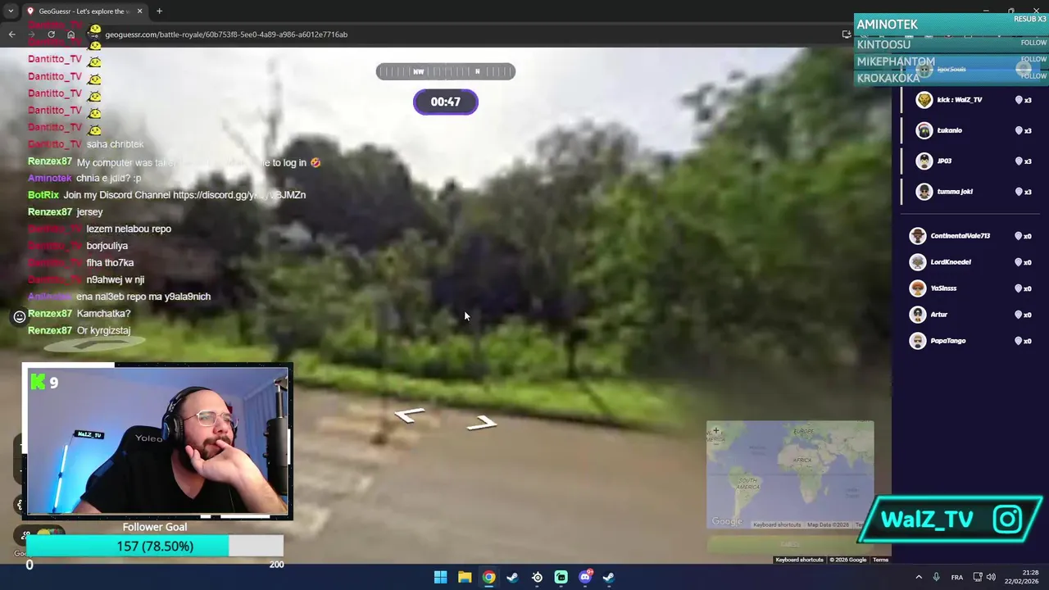Open Keyboard shortcuts link at bottom

pyautogui.click(x=799, y=560)
